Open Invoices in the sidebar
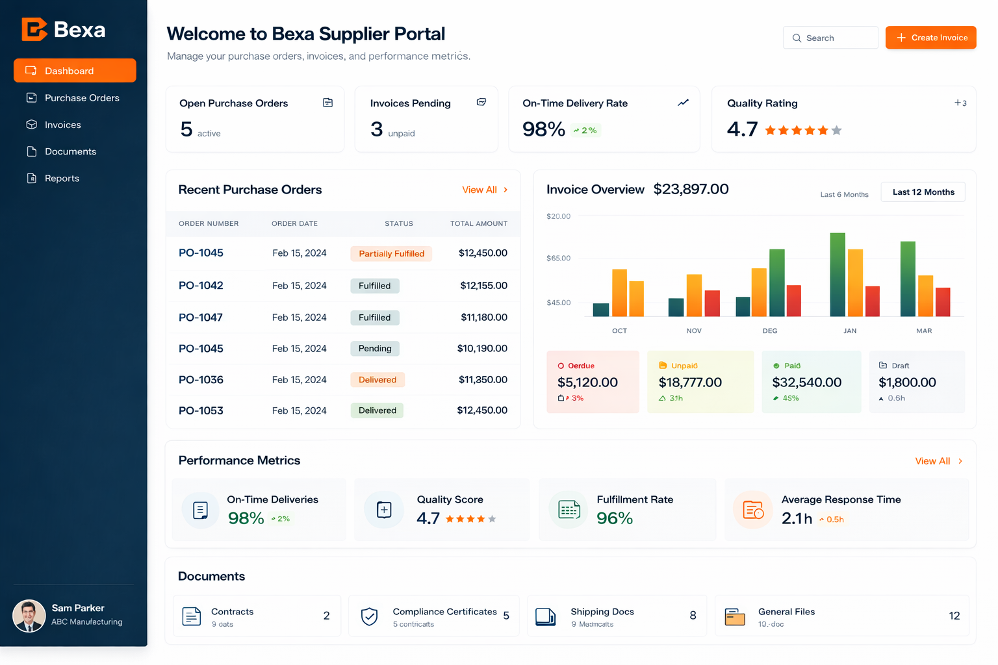Screen dimensions: 998x665 tap(62, 125)
